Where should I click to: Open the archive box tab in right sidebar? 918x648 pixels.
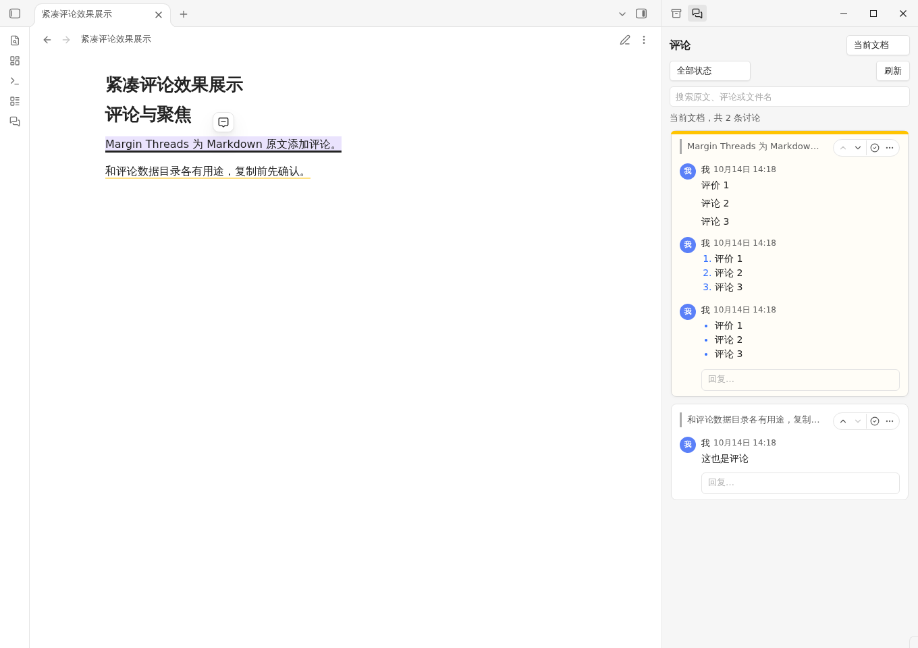coord(676,13)
